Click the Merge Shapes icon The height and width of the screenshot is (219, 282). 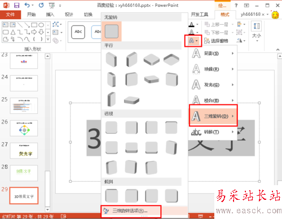pos(55,41)
